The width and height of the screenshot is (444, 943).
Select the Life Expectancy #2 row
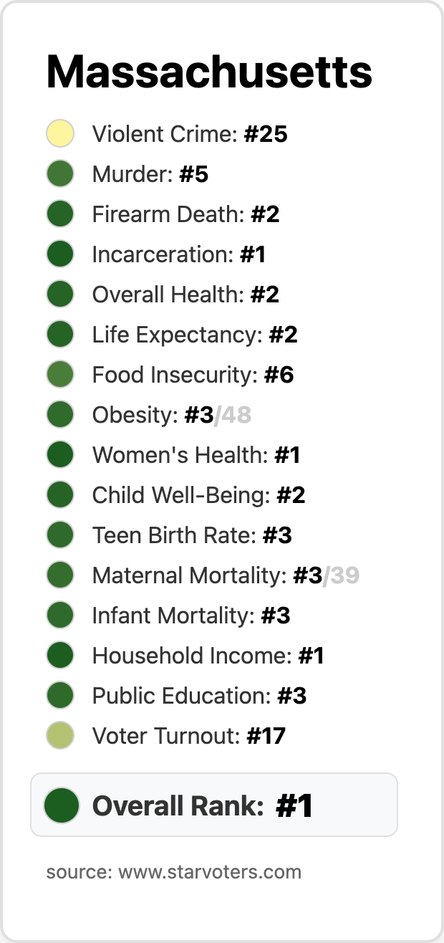point(195,335)
